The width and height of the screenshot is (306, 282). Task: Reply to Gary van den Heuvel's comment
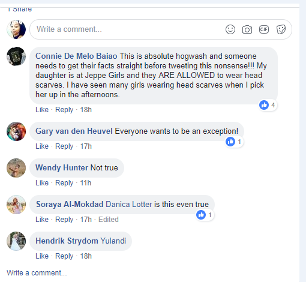point(64,146)
